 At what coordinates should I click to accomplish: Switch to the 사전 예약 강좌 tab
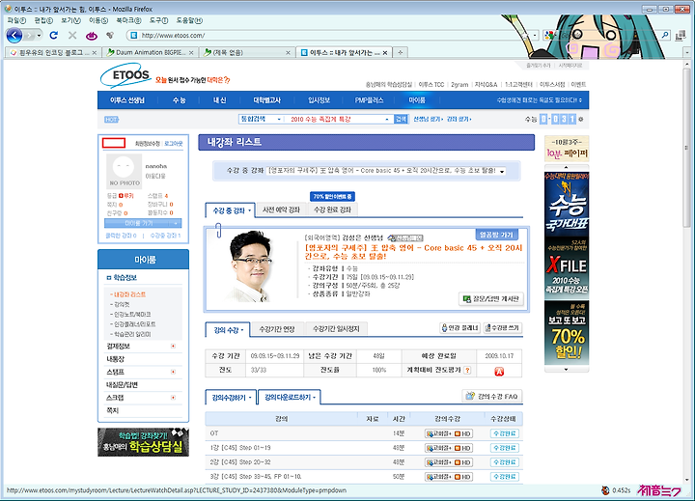click(282, 209)
